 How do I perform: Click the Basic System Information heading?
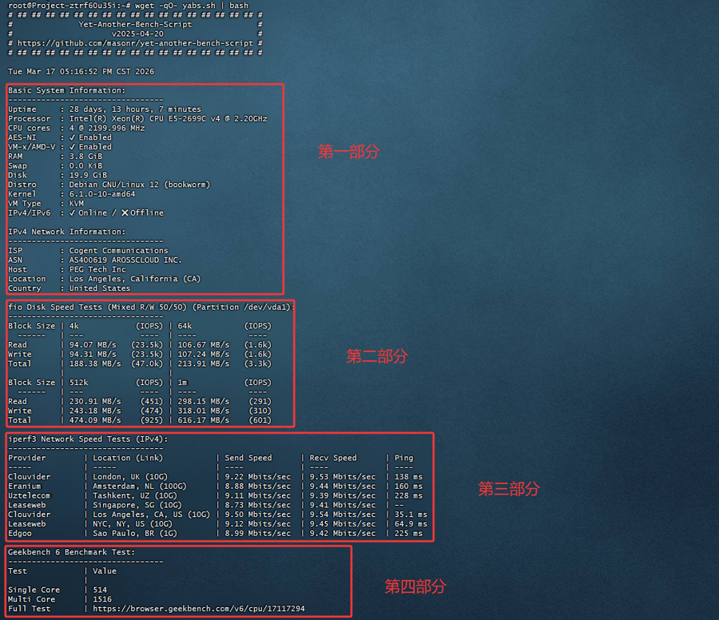[66, 90]
